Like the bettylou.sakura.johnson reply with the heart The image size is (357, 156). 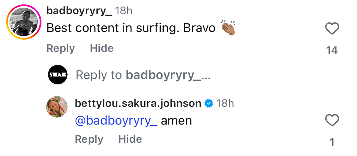[x=332, y=121]
